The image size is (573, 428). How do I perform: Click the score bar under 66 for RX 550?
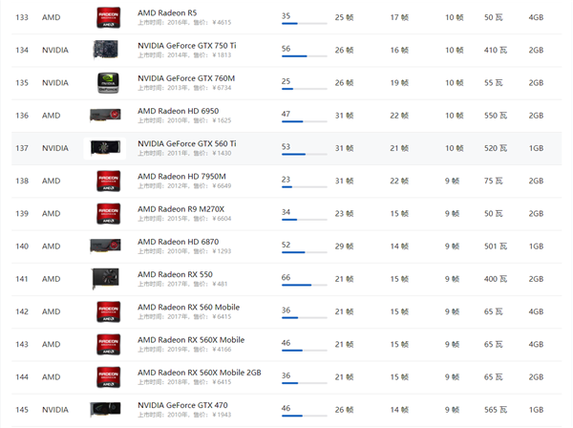(x=304, y=285)
